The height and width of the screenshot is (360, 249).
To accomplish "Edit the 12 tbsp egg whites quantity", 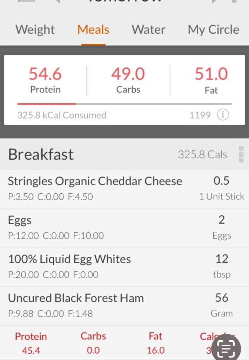I will click(222, 266).
